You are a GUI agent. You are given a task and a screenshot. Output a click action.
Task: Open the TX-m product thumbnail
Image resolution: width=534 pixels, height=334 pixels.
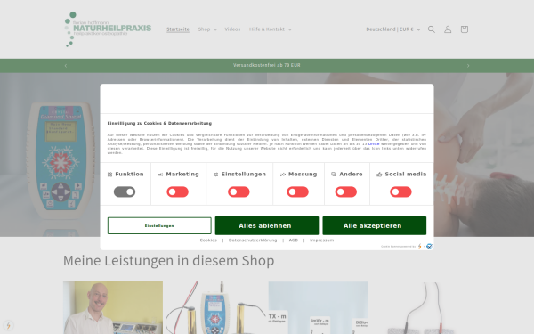tap(319, 307)
